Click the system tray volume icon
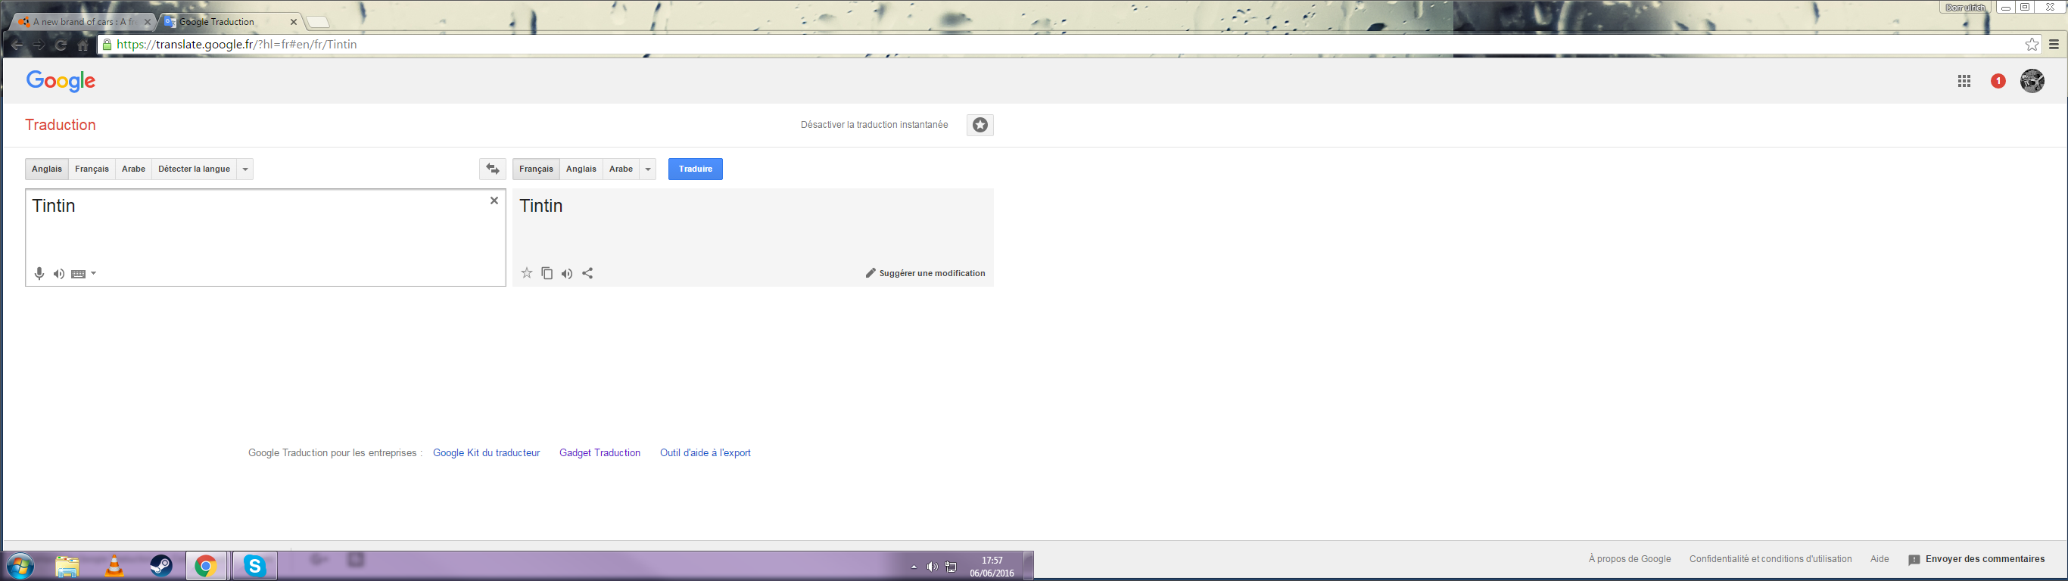Viewport: 2068px width, 581px height. click(931, 567)
